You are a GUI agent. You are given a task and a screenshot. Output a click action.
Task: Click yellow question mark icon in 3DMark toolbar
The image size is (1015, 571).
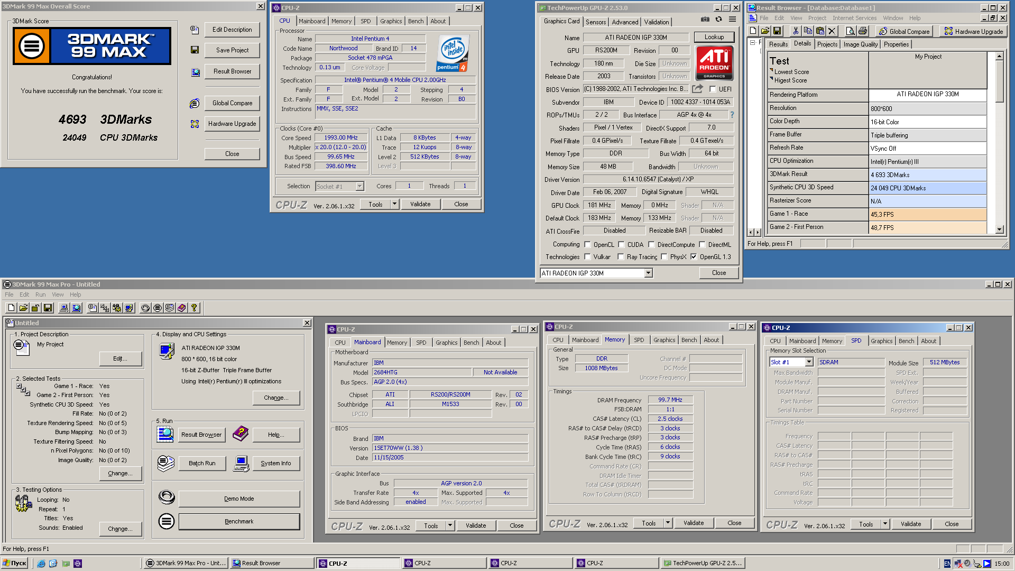194,308
